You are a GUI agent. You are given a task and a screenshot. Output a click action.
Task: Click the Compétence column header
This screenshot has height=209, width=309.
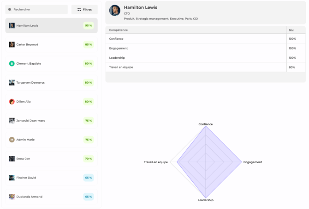(119, 30)
